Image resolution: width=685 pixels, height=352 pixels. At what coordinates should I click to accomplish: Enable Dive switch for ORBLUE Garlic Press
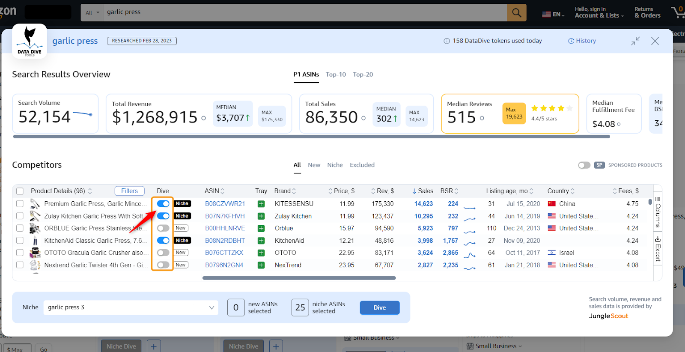pos(163,228)
